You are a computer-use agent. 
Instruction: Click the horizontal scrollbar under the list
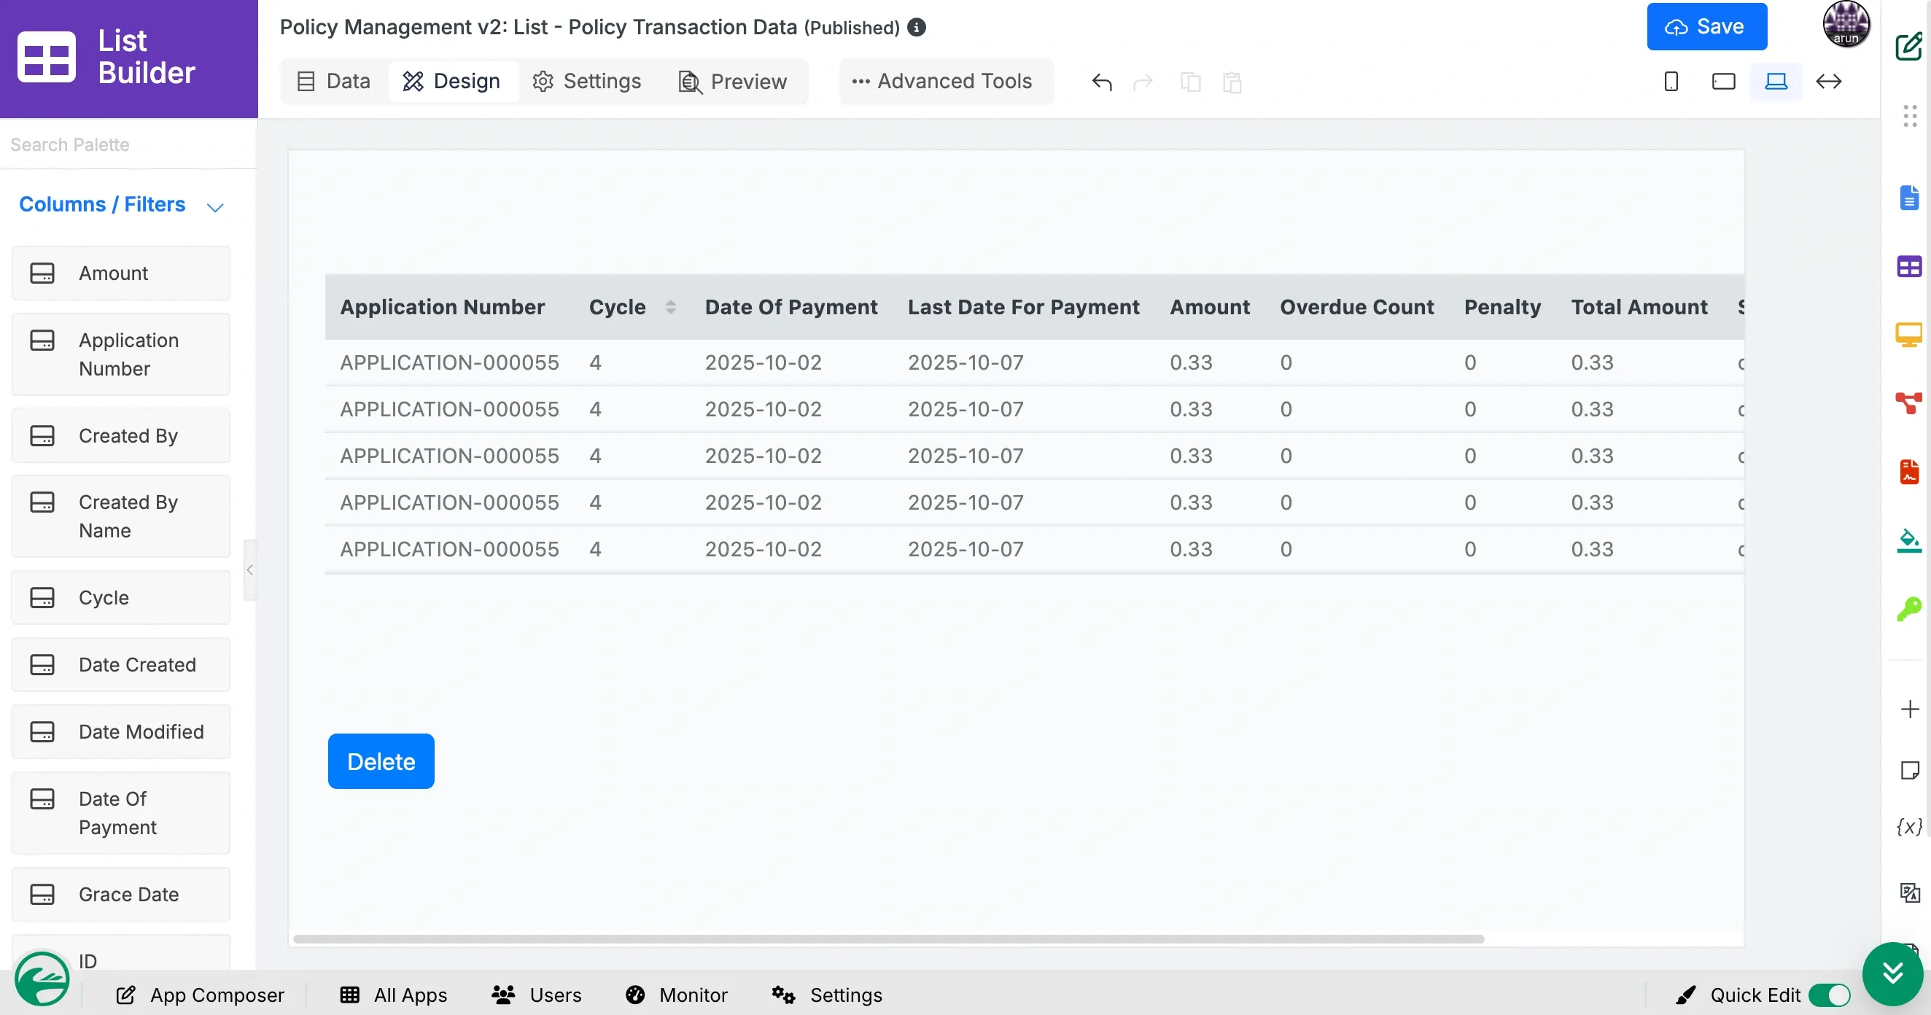pos(888,938)
